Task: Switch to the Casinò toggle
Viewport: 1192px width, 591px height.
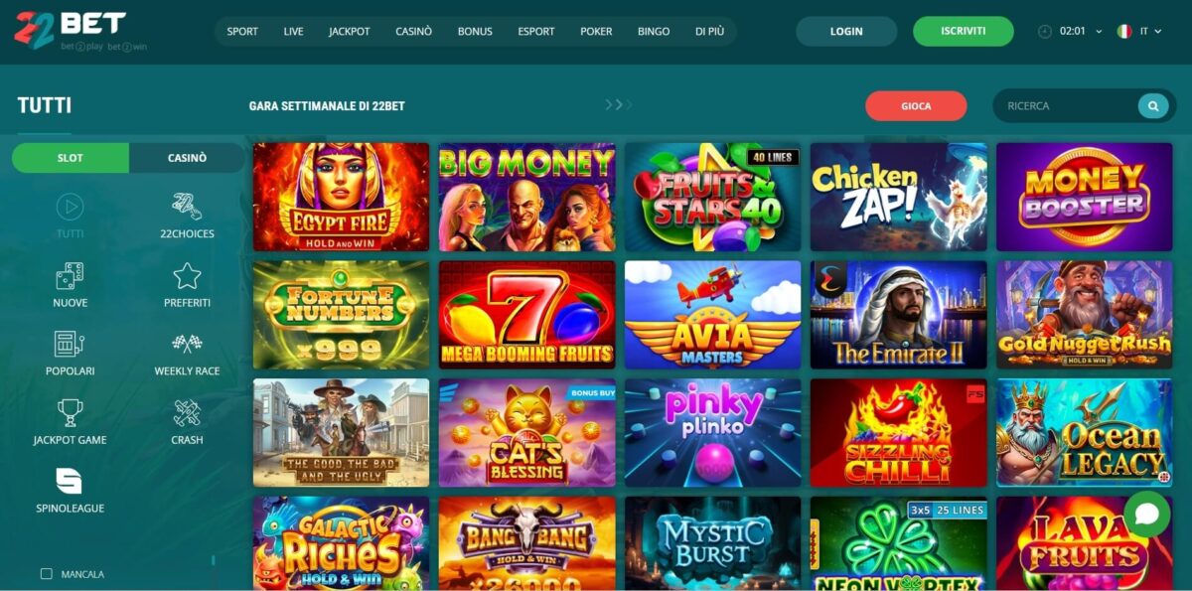Action: 187,158
